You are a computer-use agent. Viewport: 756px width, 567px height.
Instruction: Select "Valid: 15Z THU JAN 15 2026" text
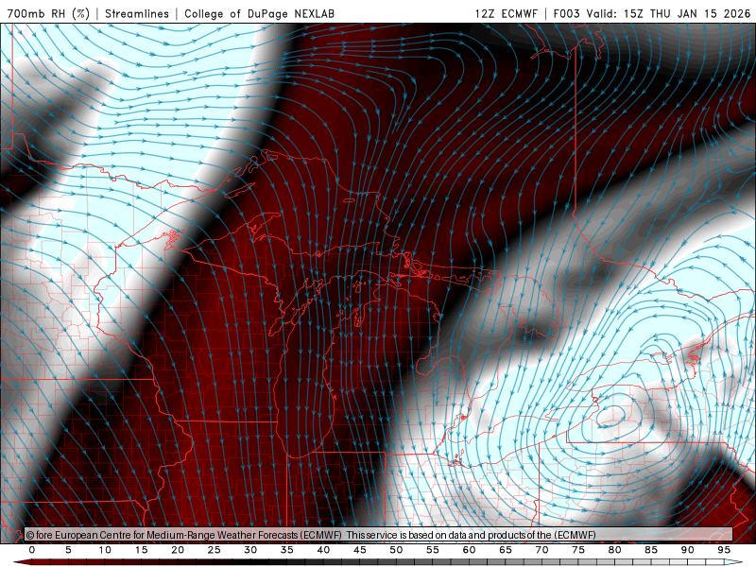coord(669,13)
